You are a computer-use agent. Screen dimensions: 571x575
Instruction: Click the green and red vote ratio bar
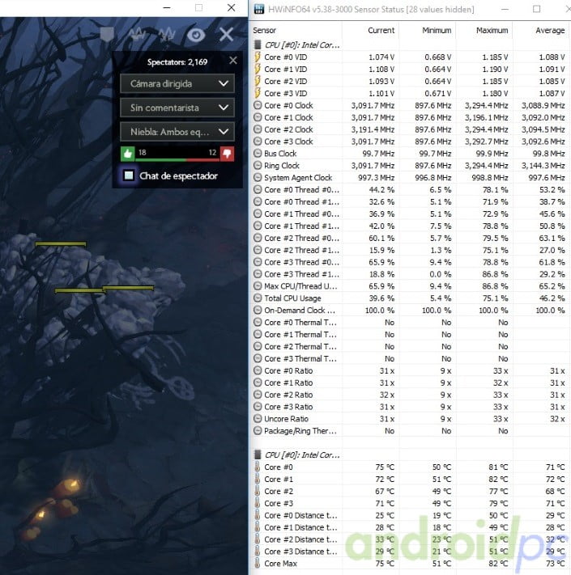pos(177,160)
